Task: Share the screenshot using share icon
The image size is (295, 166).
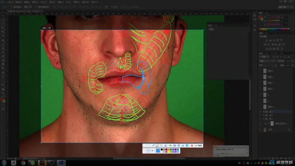Action: 183,146
